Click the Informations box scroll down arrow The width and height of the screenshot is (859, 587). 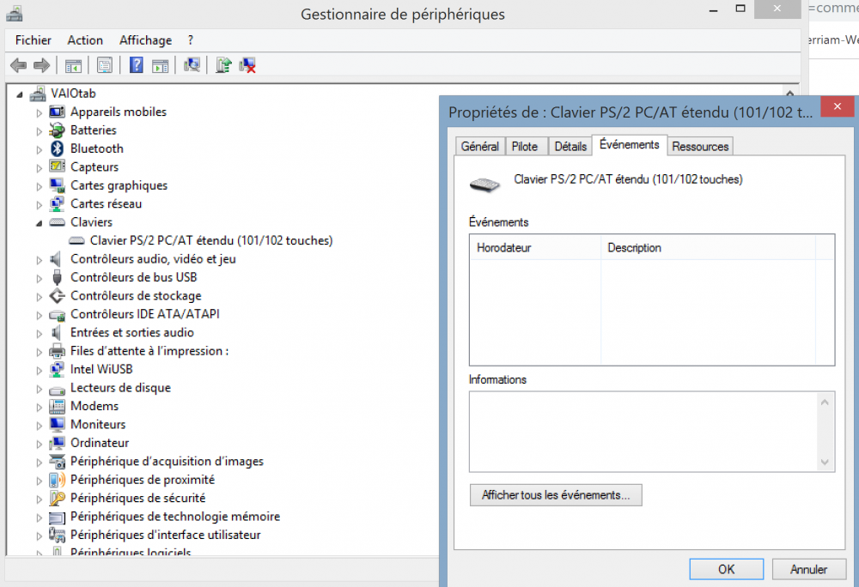pos(825,463)
